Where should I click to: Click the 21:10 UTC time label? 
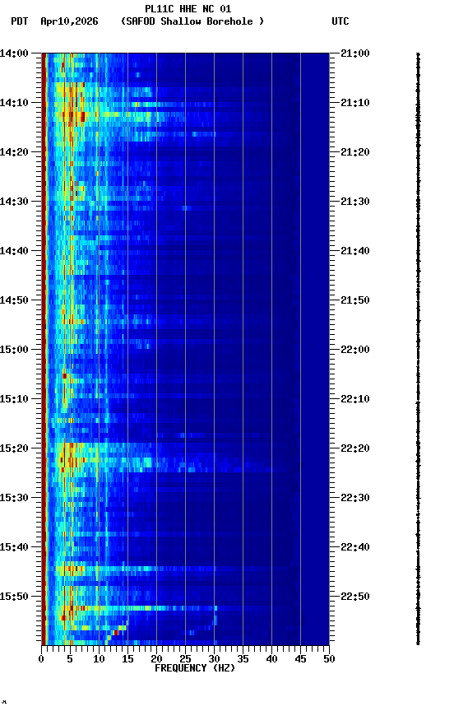(x=355, y=103)
